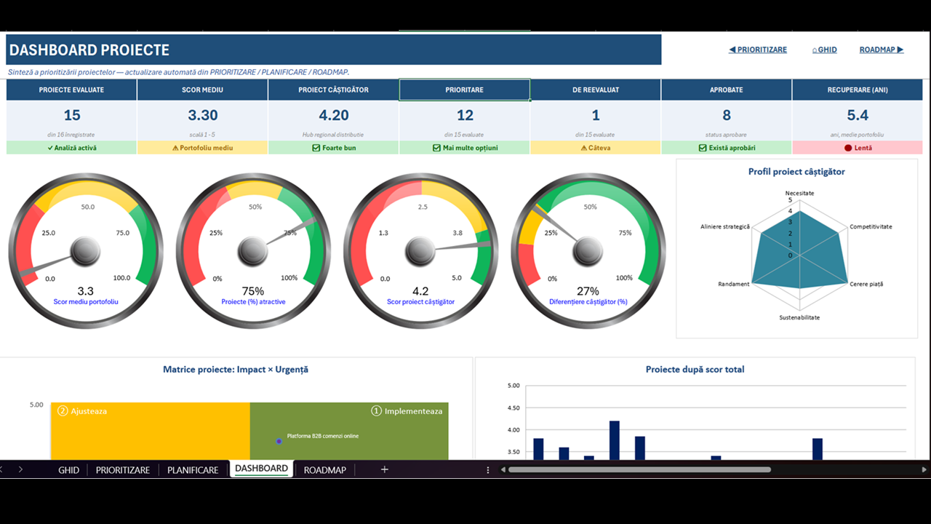Click the Profil proiect câștigător radar chart
931x524 pixels.
[796, 249]
